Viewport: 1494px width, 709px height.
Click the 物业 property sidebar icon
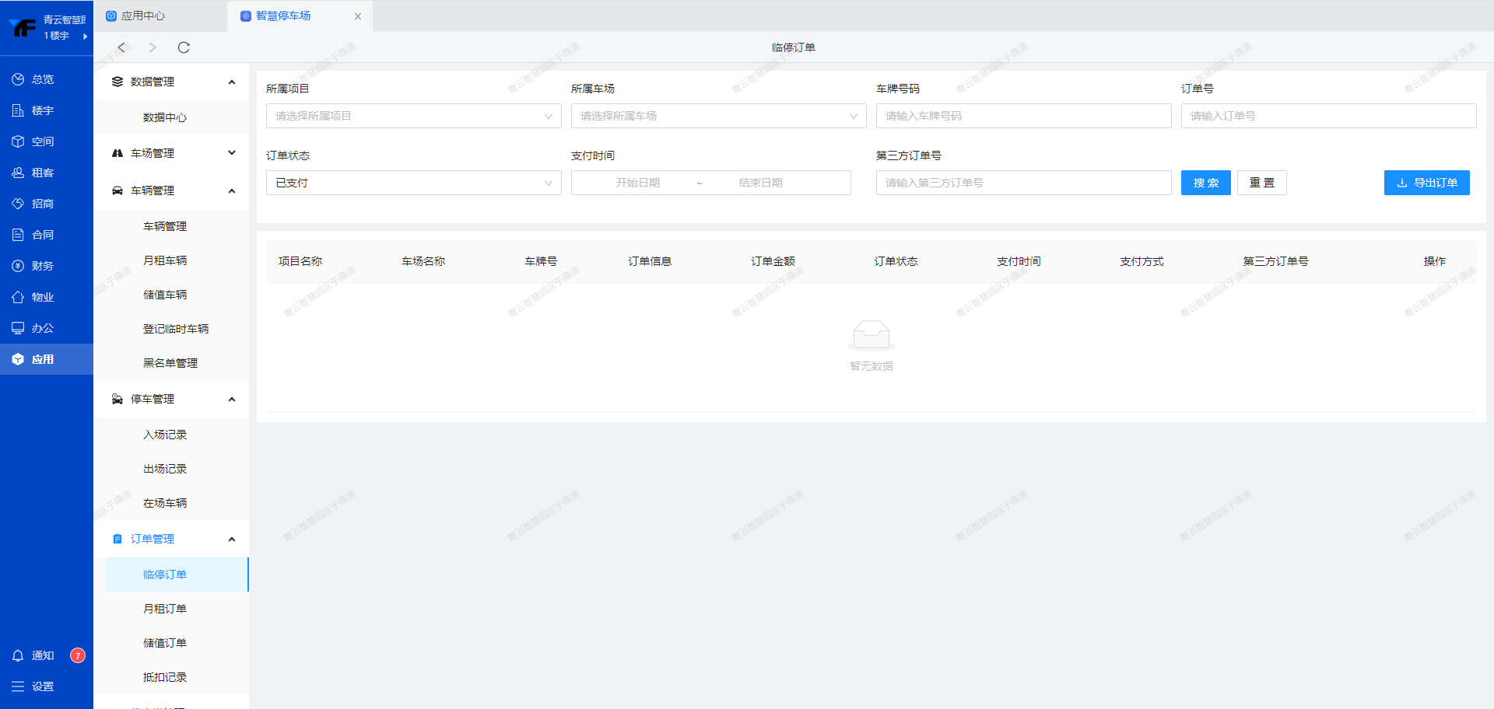(18, 297)
